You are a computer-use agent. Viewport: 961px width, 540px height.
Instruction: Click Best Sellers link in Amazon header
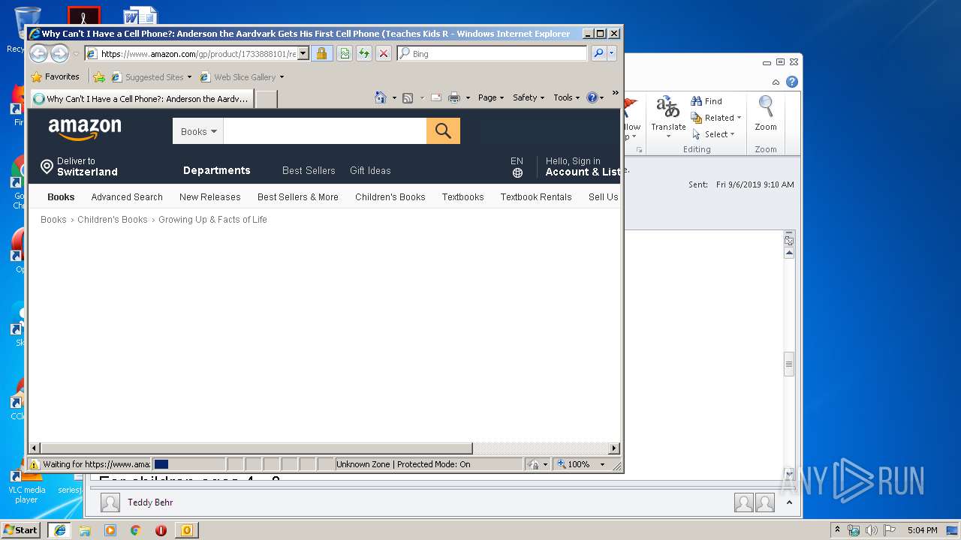309,170
